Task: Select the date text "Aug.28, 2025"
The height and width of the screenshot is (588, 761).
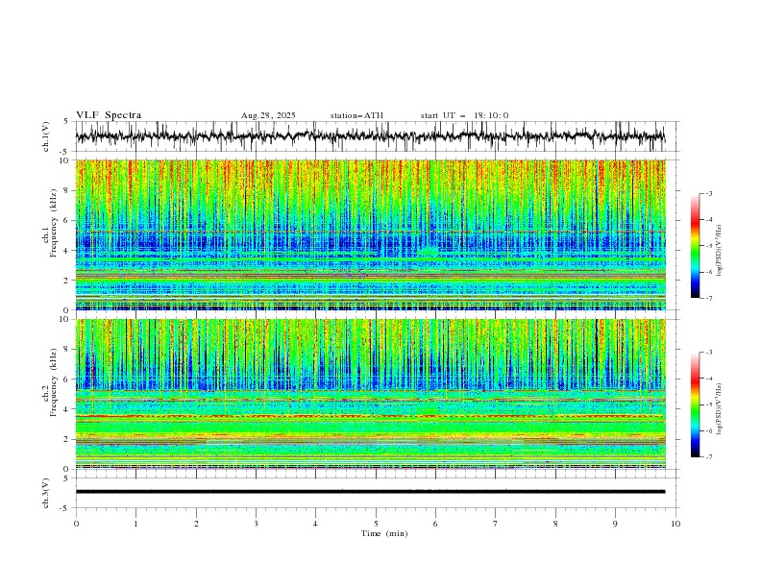Action: coord(268,115)
